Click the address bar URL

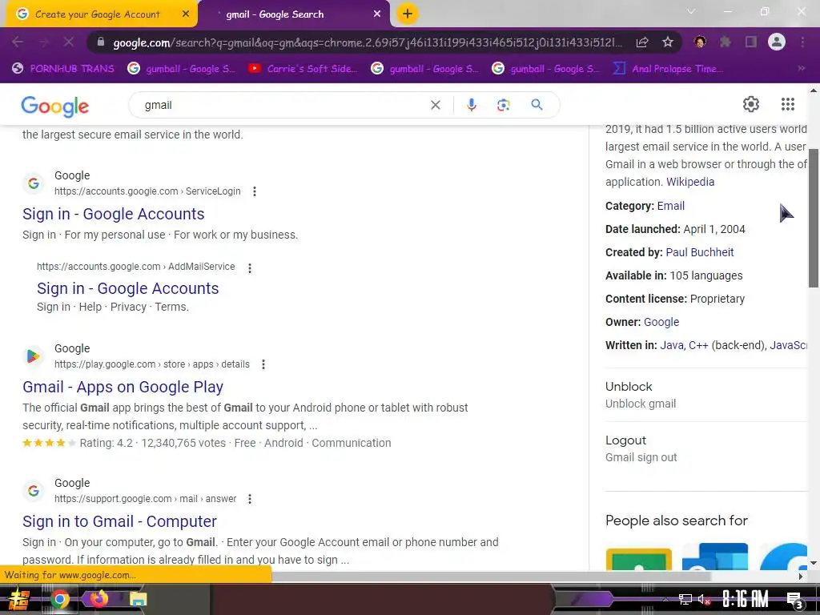366,42
